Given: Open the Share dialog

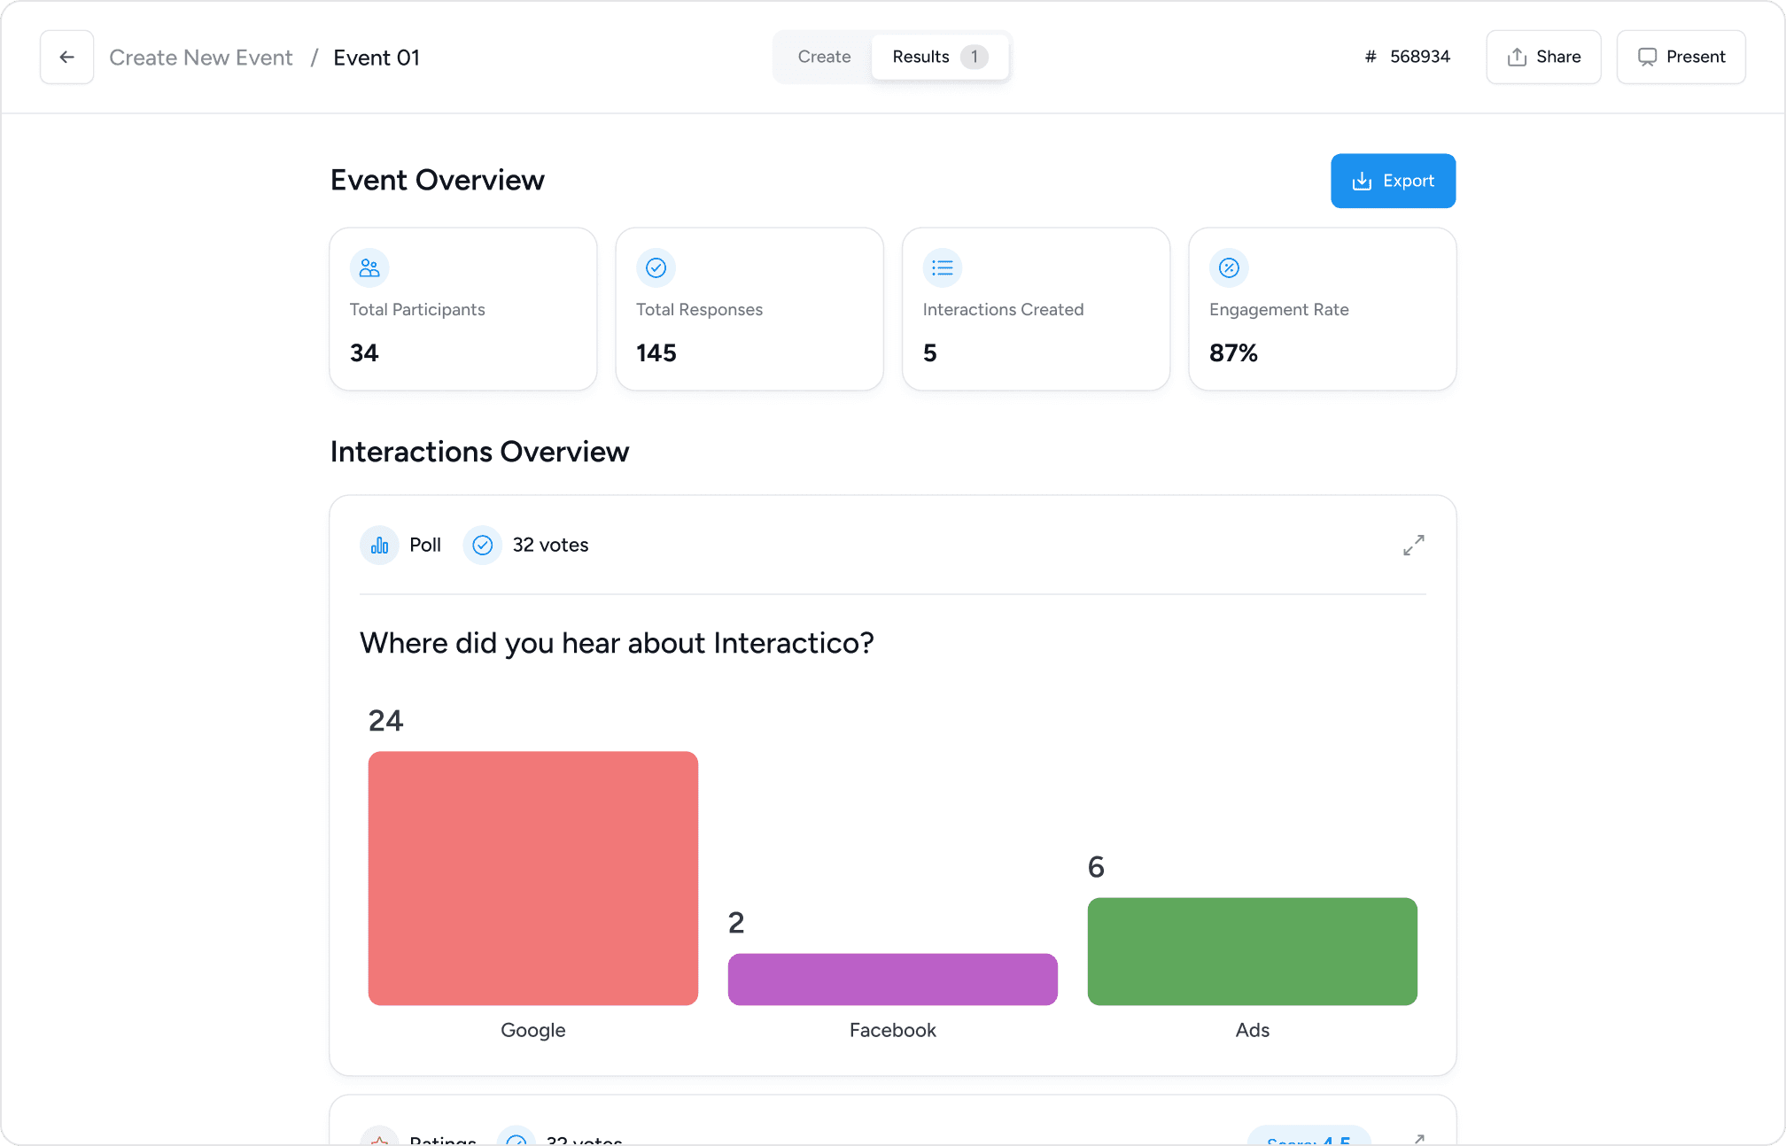Looking at the screenshot, I should point(1543,58).
